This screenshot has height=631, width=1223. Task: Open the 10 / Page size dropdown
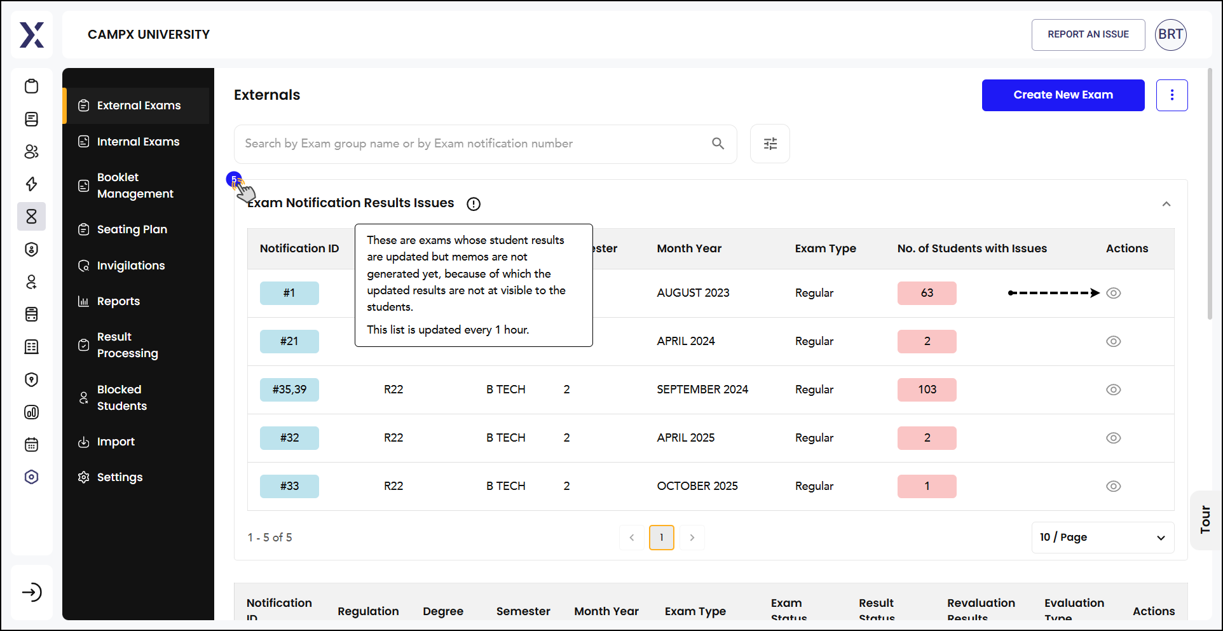[1102, 538]
